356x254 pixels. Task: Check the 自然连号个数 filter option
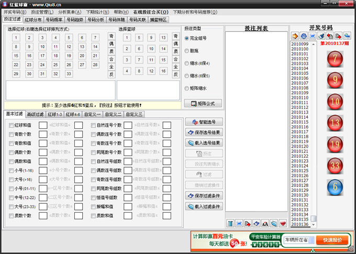(93, 126)
